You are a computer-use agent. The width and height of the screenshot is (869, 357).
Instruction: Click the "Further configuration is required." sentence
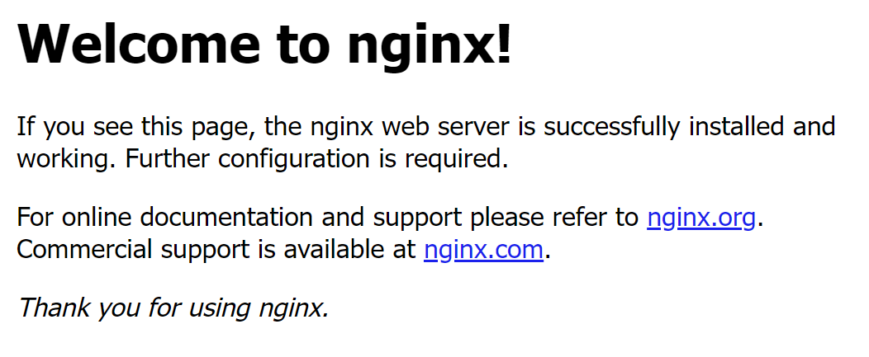[316, 159]
